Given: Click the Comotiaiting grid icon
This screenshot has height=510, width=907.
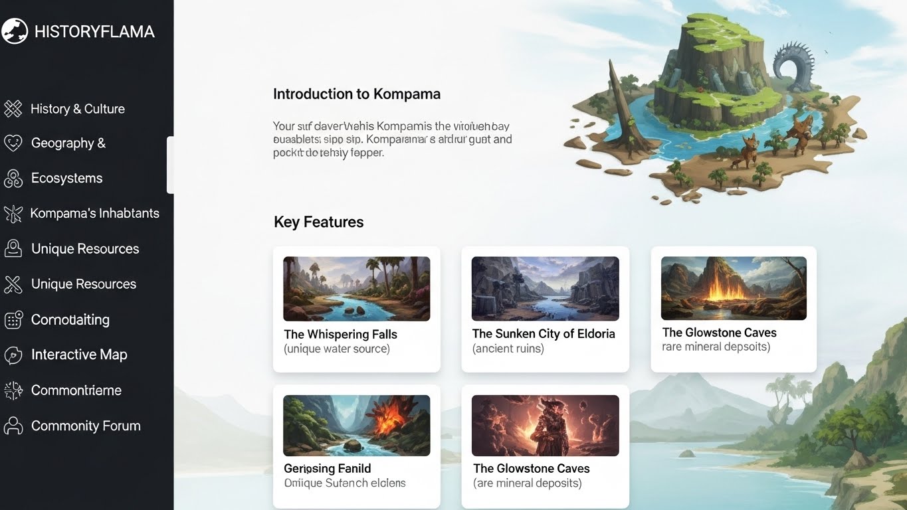Looking at the screenshot, I should 13,319.
